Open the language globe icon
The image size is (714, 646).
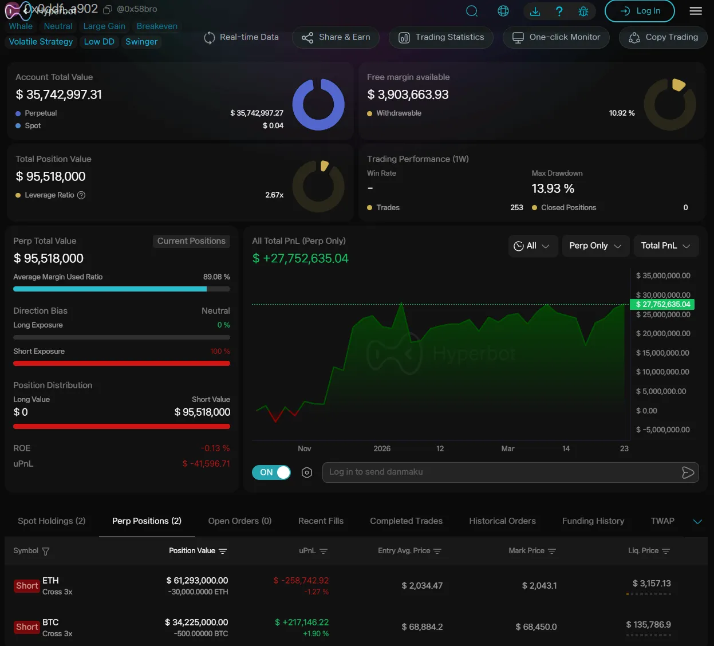503,11
